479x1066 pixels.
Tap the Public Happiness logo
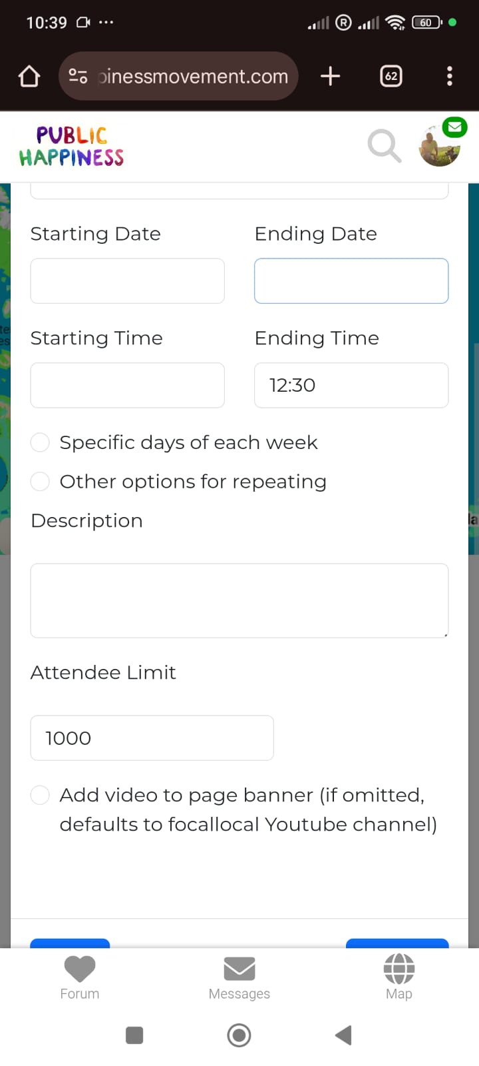click(72, 147)
